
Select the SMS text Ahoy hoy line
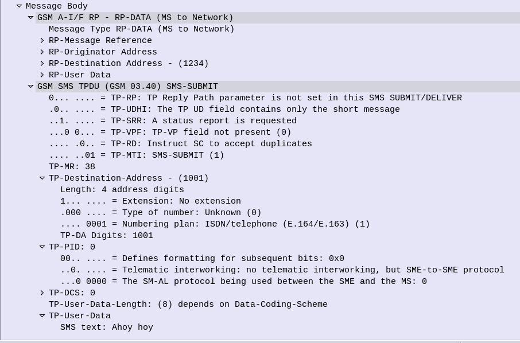[107, 328]
